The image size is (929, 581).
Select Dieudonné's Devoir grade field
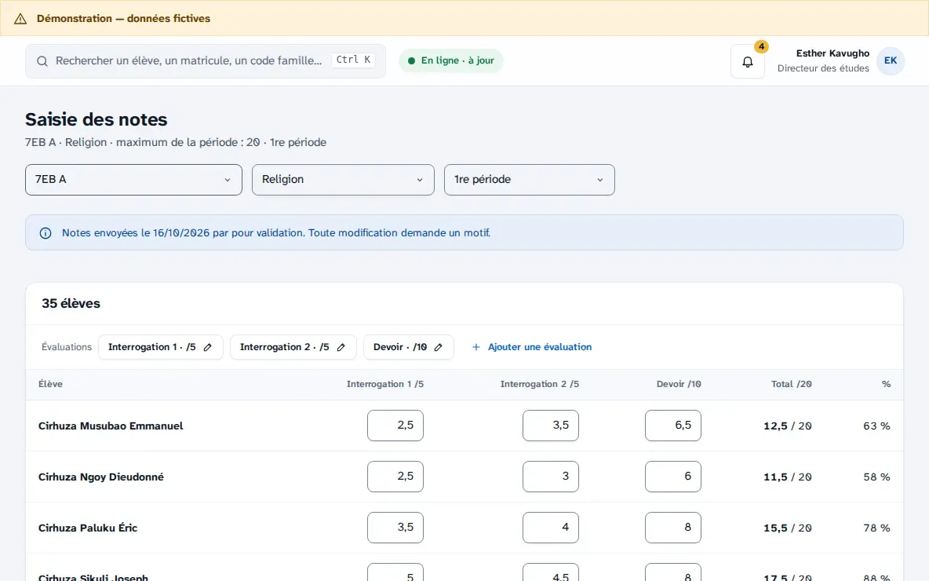point(672,477)
